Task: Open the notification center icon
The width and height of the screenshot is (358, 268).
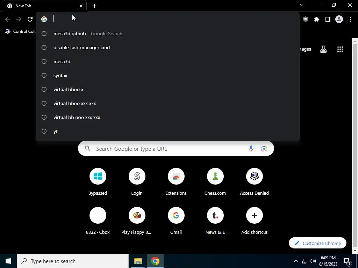Action: tap(346, 261)
